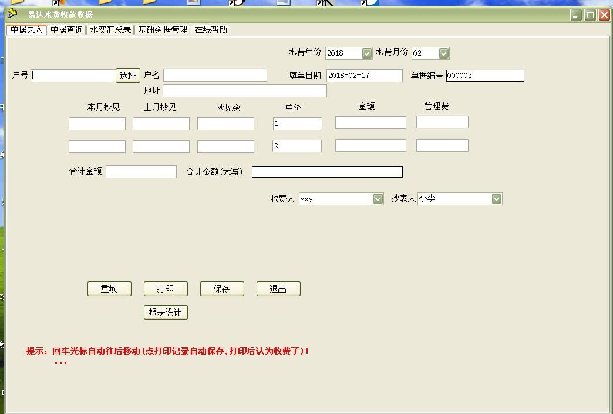The height and width of the screenshot is (414, 613).
Task: Click first-row 金额 field
Action: point(371,123)
